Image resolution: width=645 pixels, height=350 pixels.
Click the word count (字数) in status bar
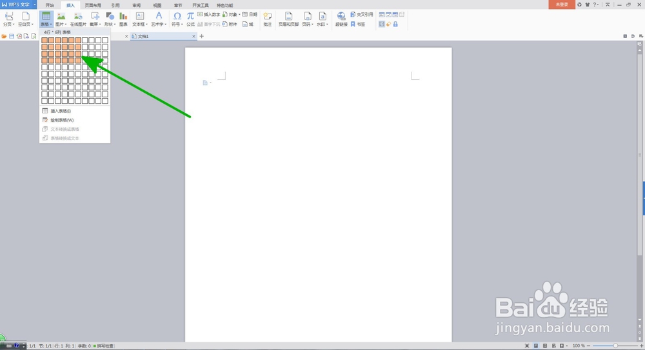tap(83, 346)
